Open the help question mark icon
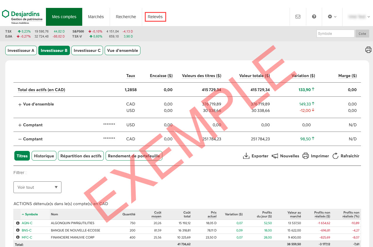This screenshot has width=373, height=247. click(x=314, y=17)
